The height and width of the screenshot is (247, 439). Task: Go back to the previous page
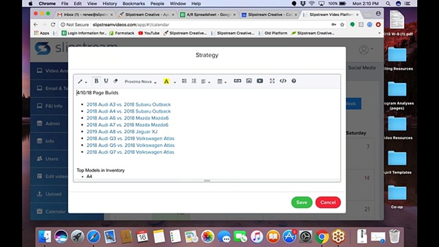pyautogui.click(x=36, y=25)
